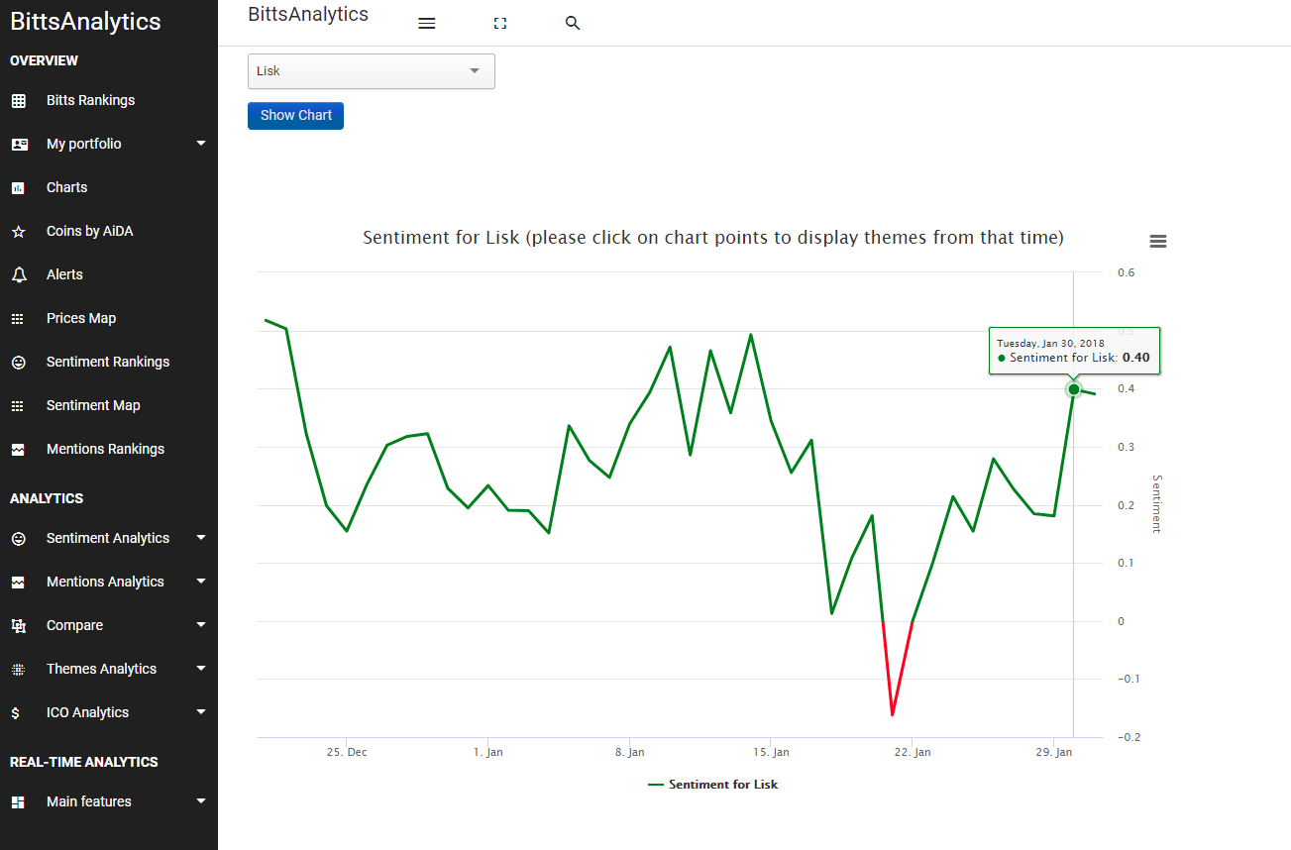The height and width of the screenshot is (850, 1291).
Task: Toggle the Sentiment for Lisk legend item
Action: (713, 785)
